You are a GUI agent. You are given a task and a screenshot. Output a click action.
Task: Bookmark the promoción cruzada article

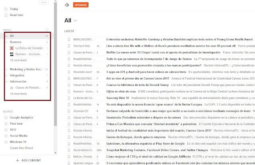(69, 66)
